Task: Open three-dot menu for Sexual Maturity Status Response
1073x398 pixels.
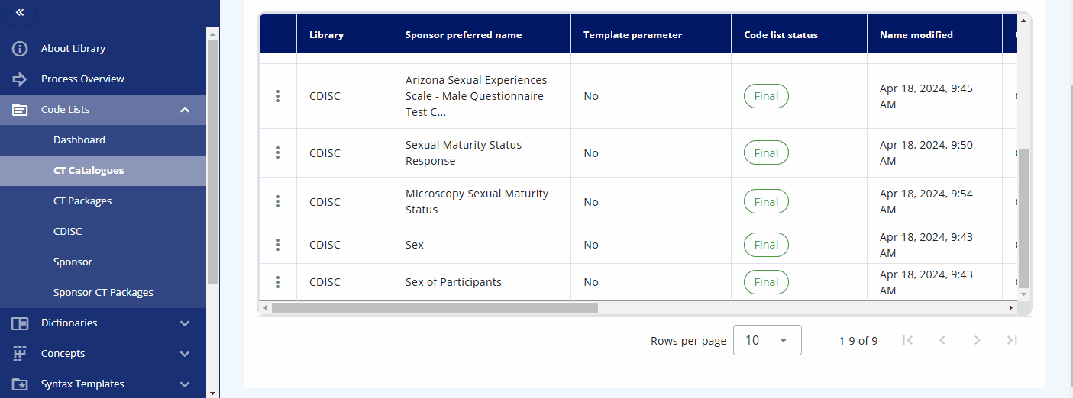Action: (x=278, y=153)
